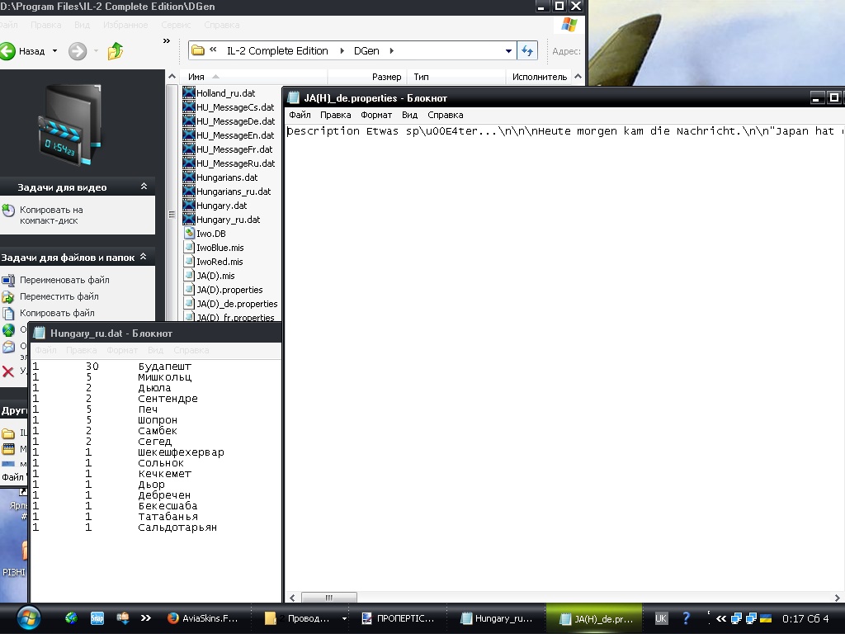Open Вид menu in JA(H)_de.properties Notepad
Image resolution: width=845 pixels, height=634 pixels.
409,115
